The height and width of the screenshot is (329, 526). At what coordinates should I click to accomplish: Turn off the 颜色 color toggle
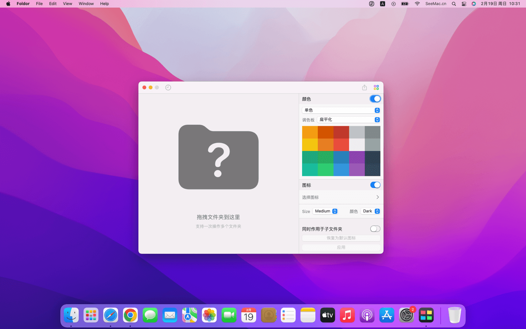[375, 99]
